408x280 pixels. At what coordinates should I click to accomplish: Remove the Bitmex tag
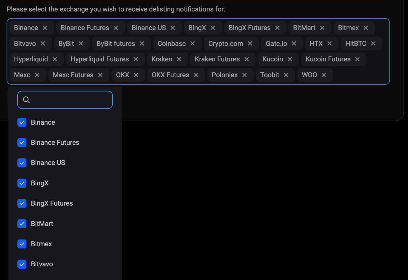point(366,28)
